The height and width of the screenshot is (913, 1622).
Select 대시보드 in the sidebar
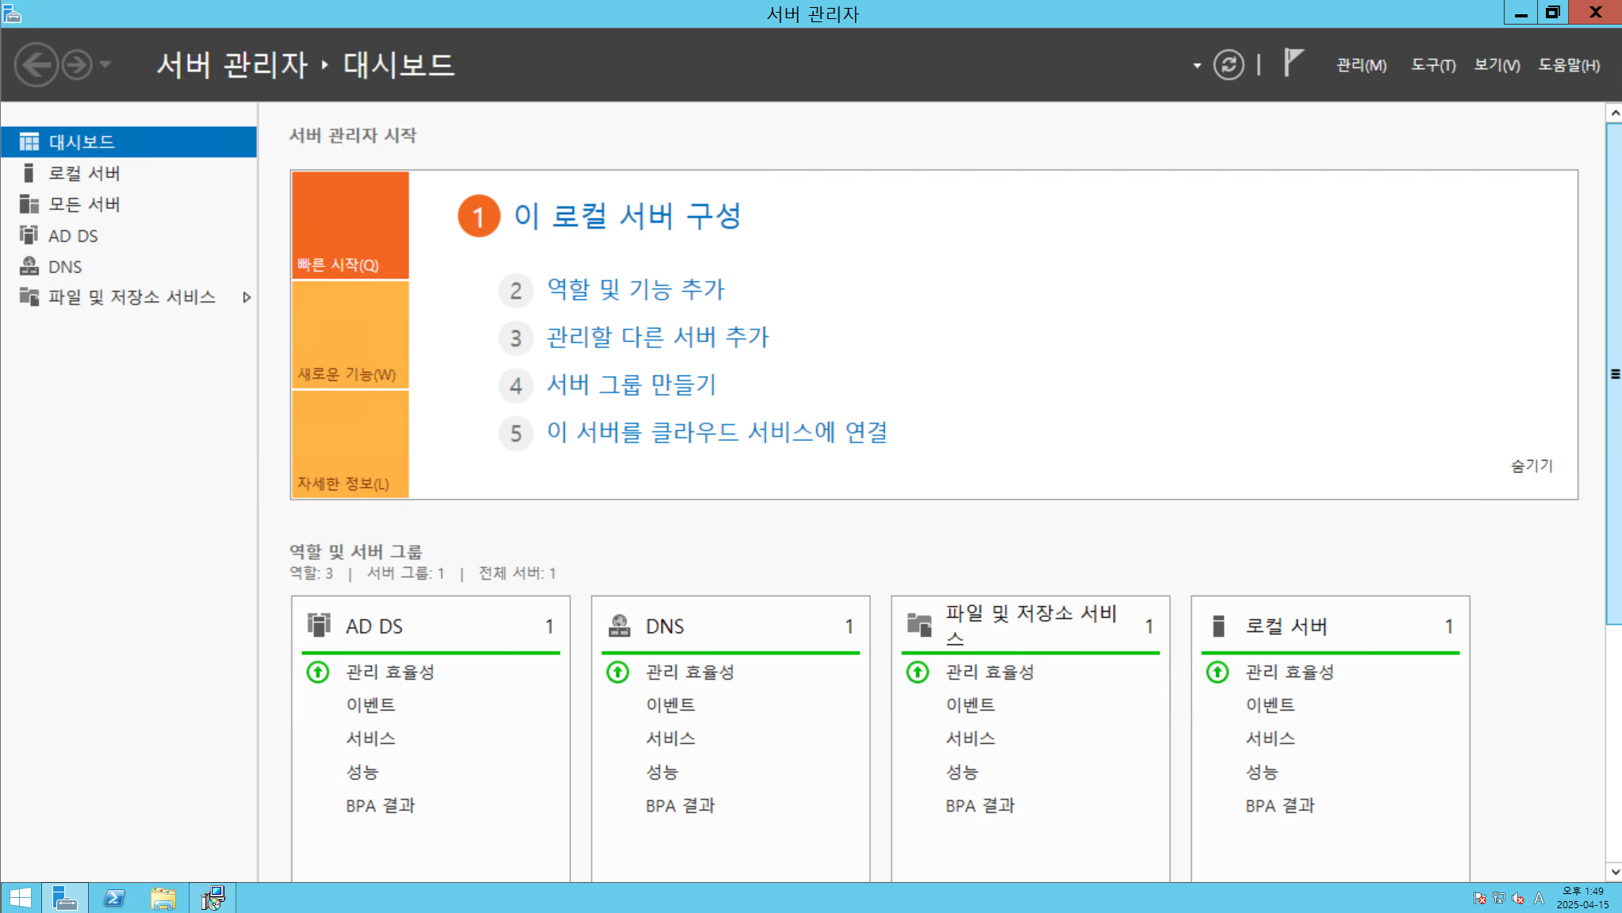(128, 142)
